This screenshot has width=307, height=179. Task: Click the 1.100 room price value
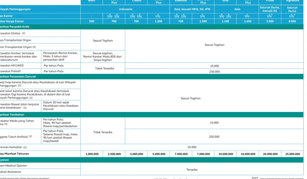pyautogui.click(x=225, y=21)
